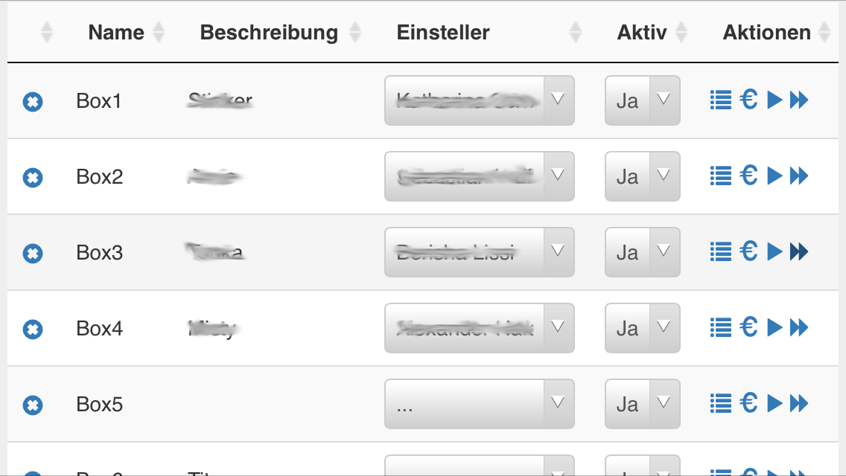Screen dimensions: 846x476
Task: Click the Box3 name cell
Action: (100, 253)
